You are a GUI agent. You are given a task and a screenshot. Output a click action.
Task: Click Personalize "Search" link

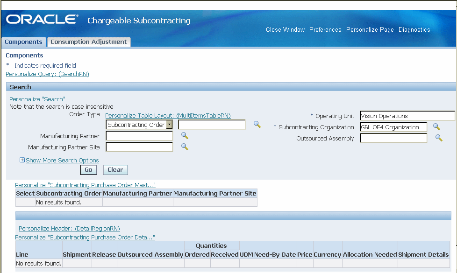click(37, 99)
